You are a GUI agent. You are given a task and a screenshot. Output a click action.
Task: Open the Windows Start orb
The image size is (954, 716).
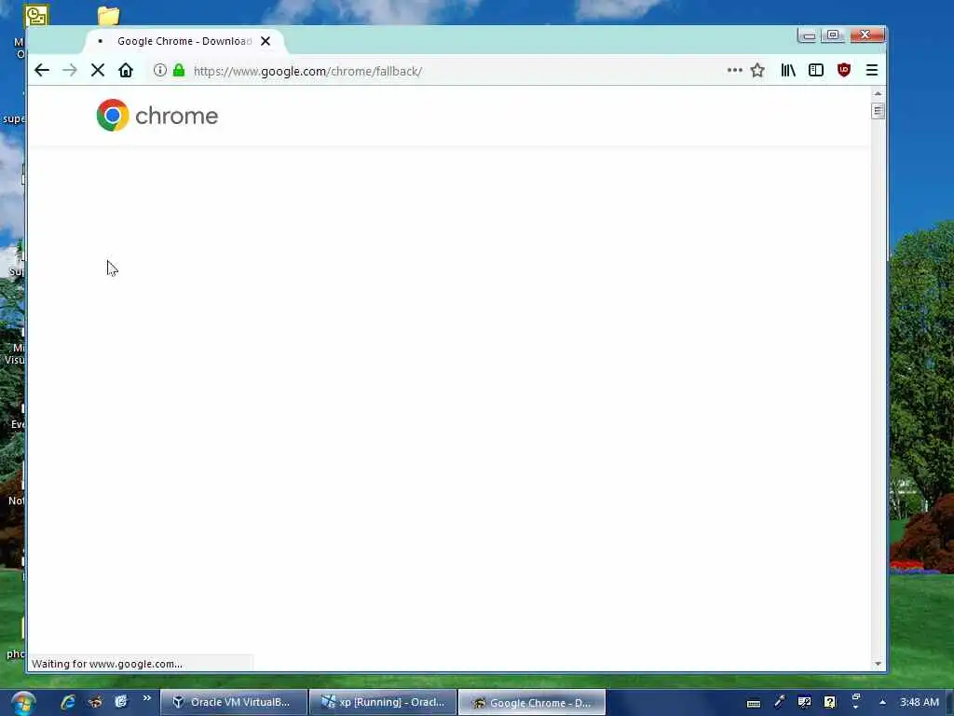click(x=22, y=703)
